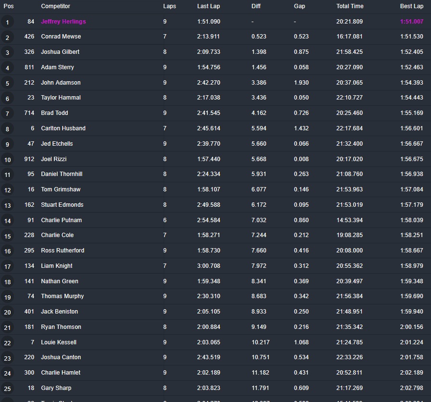
Task: Click the position 7 circle badge
Action: [x=7, y=113]
